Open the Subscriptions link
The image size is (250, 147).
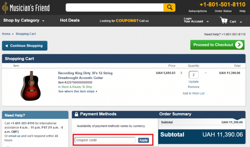coord(197,11)
